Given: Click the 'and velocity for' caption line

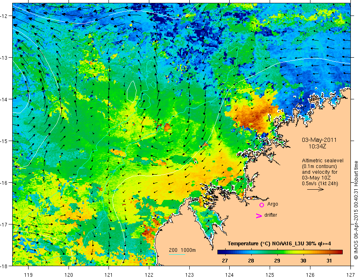Looking at the screenshot, I should pos(320,172).
